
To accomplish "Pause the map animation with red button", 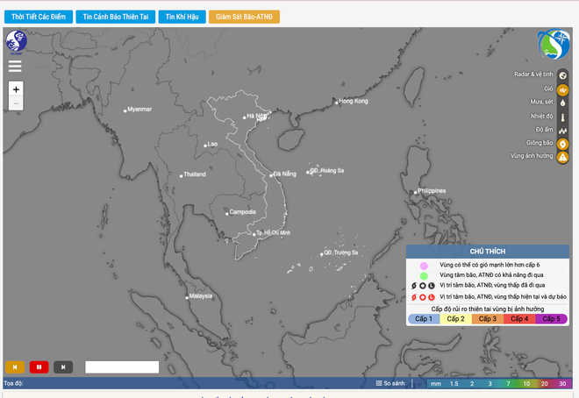I will [x=39, y=366].
